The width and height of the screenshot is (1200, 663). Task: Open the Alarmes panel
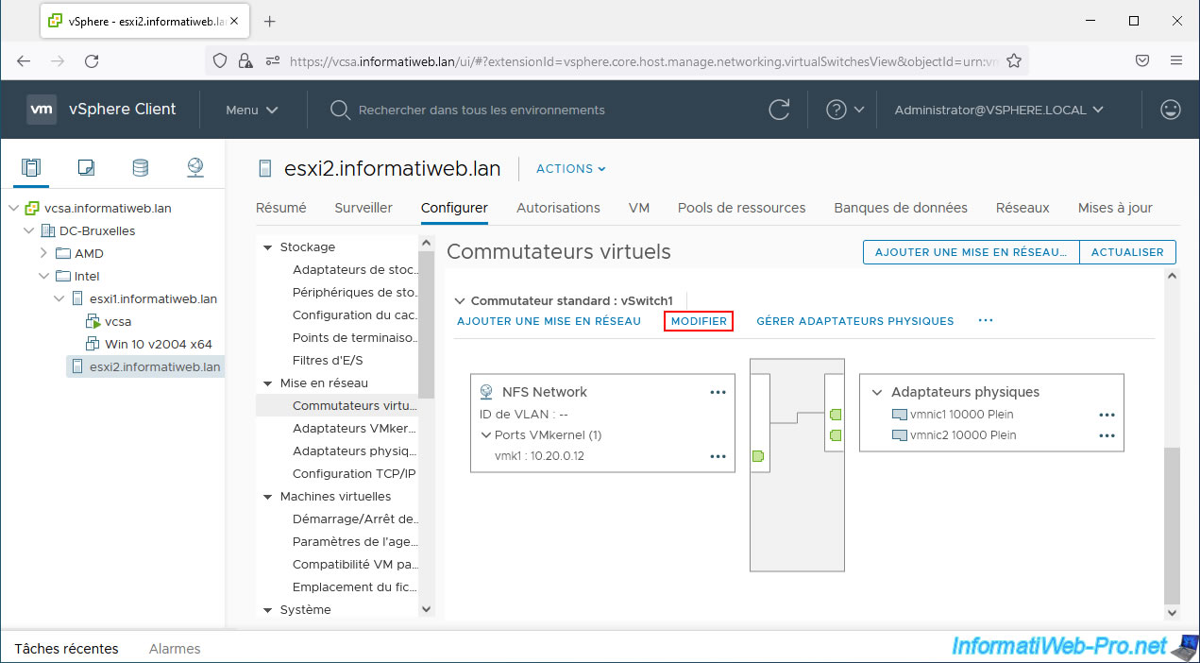click(175, 649)
